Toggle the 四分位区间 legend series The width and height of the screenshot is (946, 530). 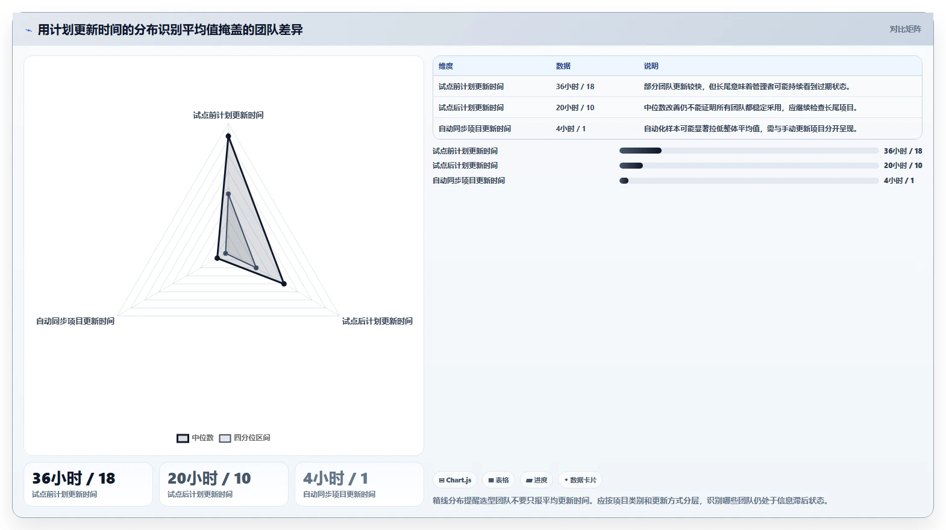point(245,438)
